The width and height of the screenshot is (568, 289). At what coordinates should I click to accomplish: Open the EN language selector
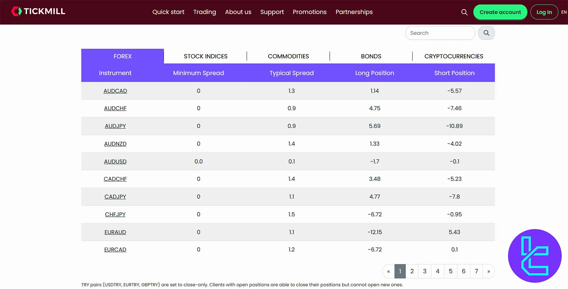tap(564, 12)
